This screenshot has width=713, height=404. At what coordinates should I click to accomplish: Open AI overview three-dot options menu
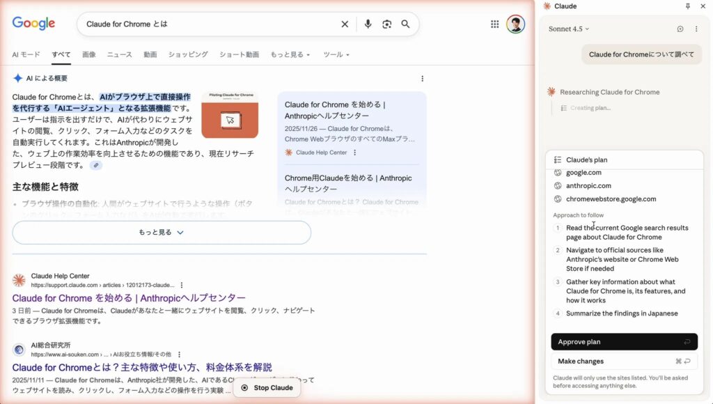[422, 79]
